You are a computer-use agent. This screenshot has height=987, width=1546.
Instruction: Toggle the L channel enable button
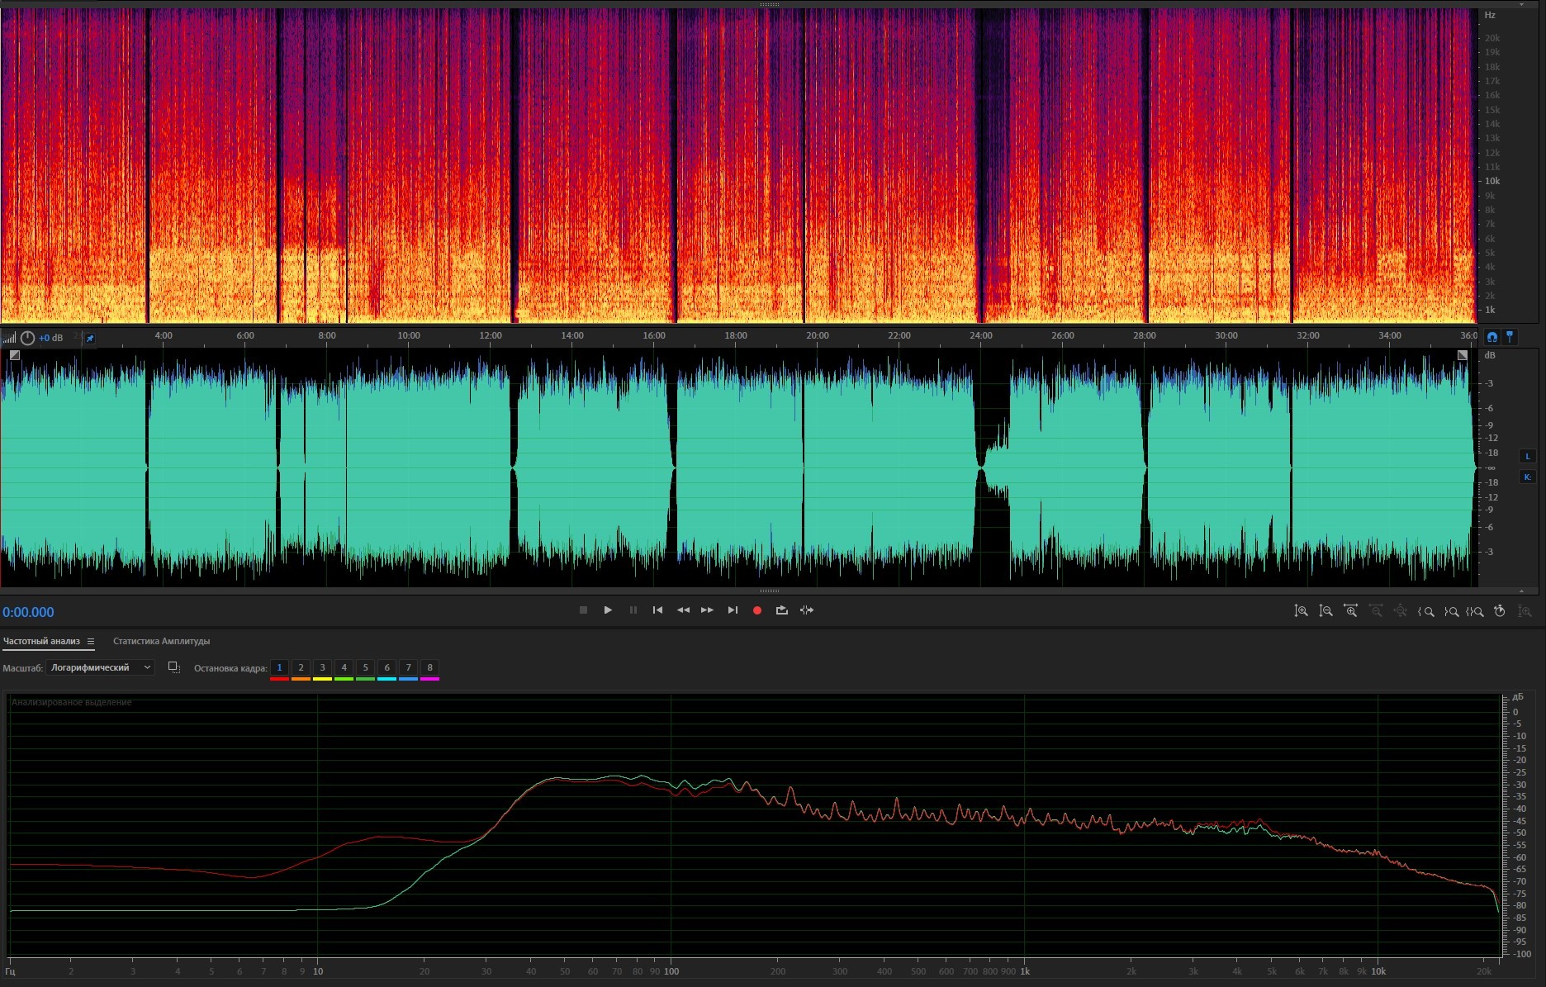point(1527,456)
